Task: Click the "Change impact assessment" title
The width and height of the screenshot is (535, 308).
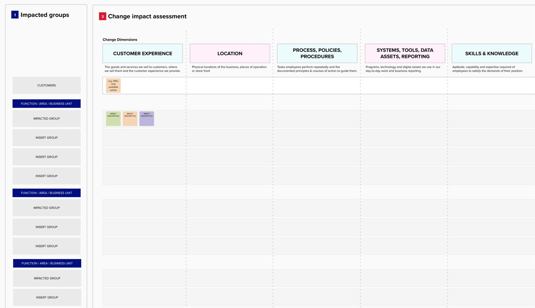Action: click(x=147, y=16)
